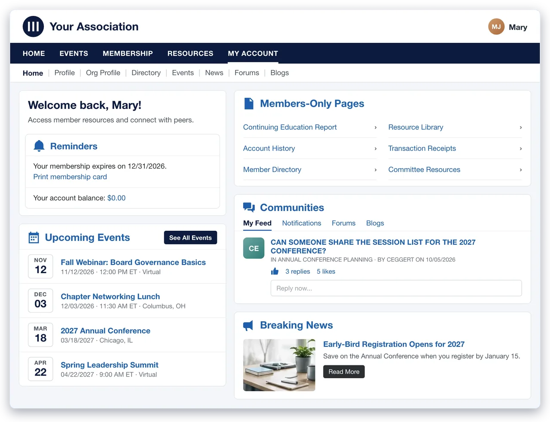Click the $0.00 account balance link

(116, 198)
